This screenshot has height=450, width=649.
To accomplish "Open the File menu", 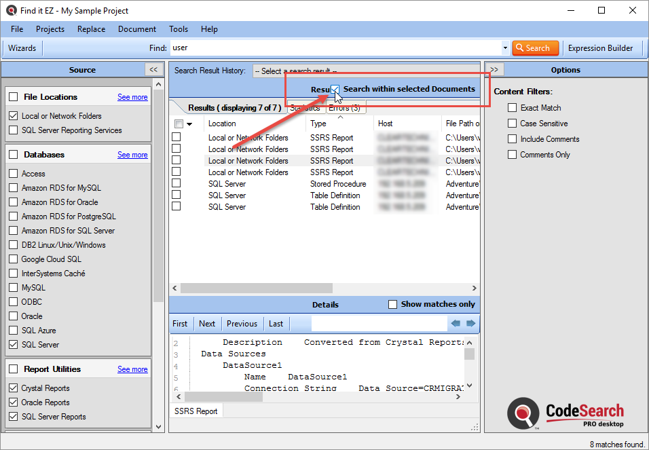I will coord(17,29).
